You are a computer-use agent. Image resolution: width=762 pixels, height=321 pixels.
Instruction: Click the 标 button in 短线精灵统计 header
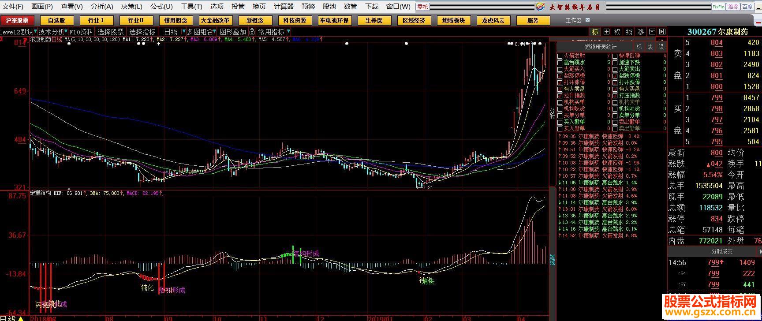(639, 47)
